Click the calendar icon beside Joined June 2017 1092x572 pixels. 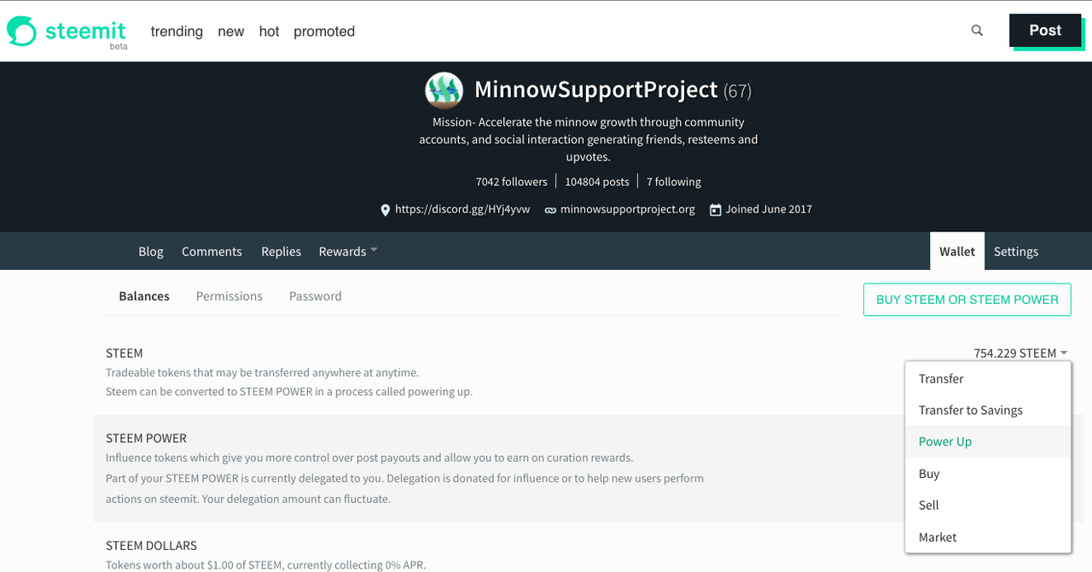(716, 209)
